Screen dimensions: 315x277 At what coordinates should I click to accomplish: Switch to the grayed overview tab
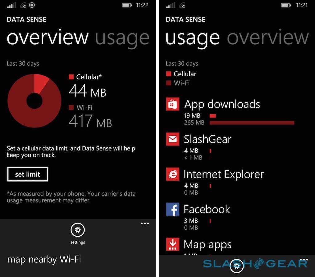(268, 37)
